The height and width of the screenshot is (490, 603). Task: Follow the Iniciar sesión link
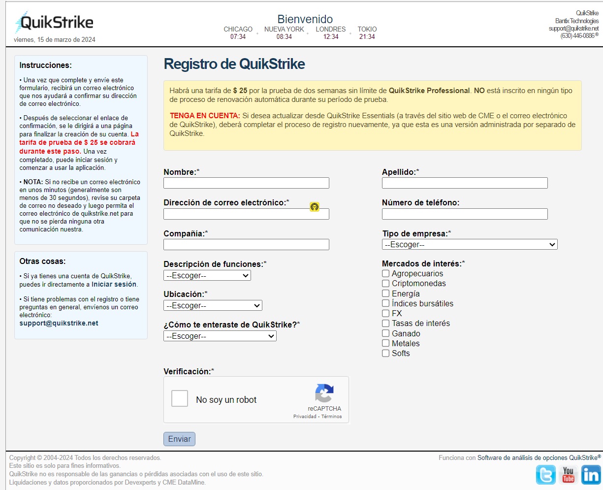(114, 284)
